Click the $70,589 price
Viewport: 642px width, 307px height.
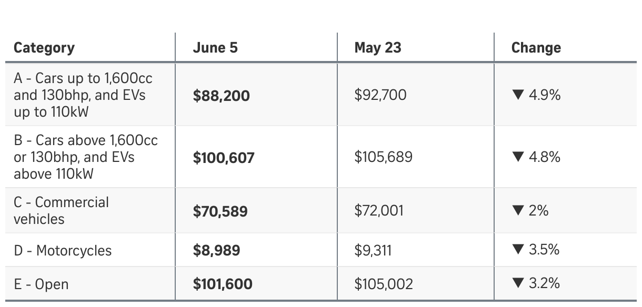(x=220, y=211)
